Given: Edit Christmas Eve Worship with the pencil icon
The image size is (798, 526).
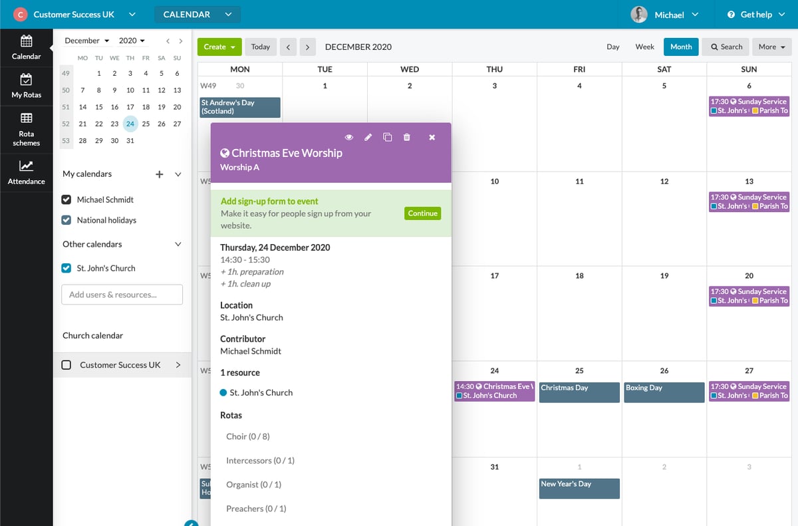Looking at the screenshot, I should coord(369,137).
